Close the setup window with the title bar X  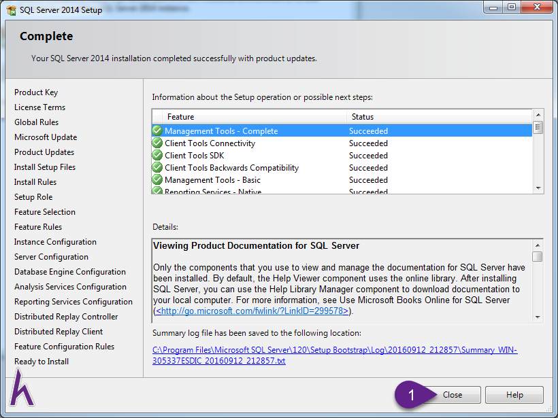coord(538,7)
